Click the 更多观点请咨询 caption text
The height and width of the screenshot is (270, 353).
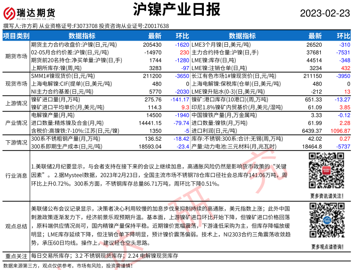[x=325, y=246]
